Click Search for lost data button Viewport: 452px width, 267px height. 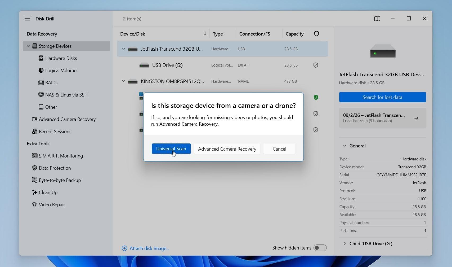[382, 97]
